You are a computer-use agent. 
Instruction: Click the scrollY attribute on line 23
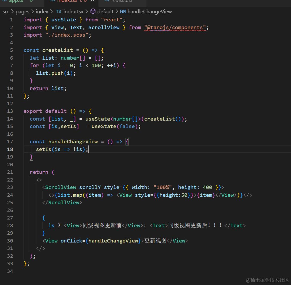[x=90, y=187]
